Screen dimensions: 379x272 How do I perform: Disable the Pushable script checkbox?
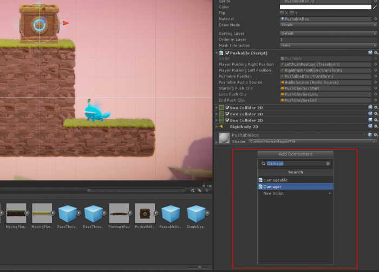[x=227, y=53]
